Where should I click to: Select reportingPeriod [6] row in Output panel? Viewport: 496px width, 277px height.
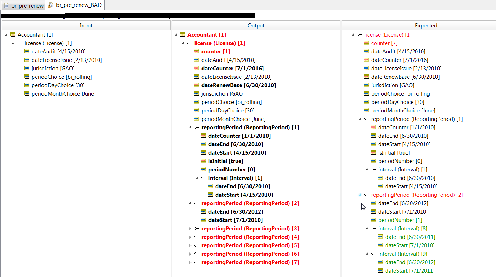(250, 254)
